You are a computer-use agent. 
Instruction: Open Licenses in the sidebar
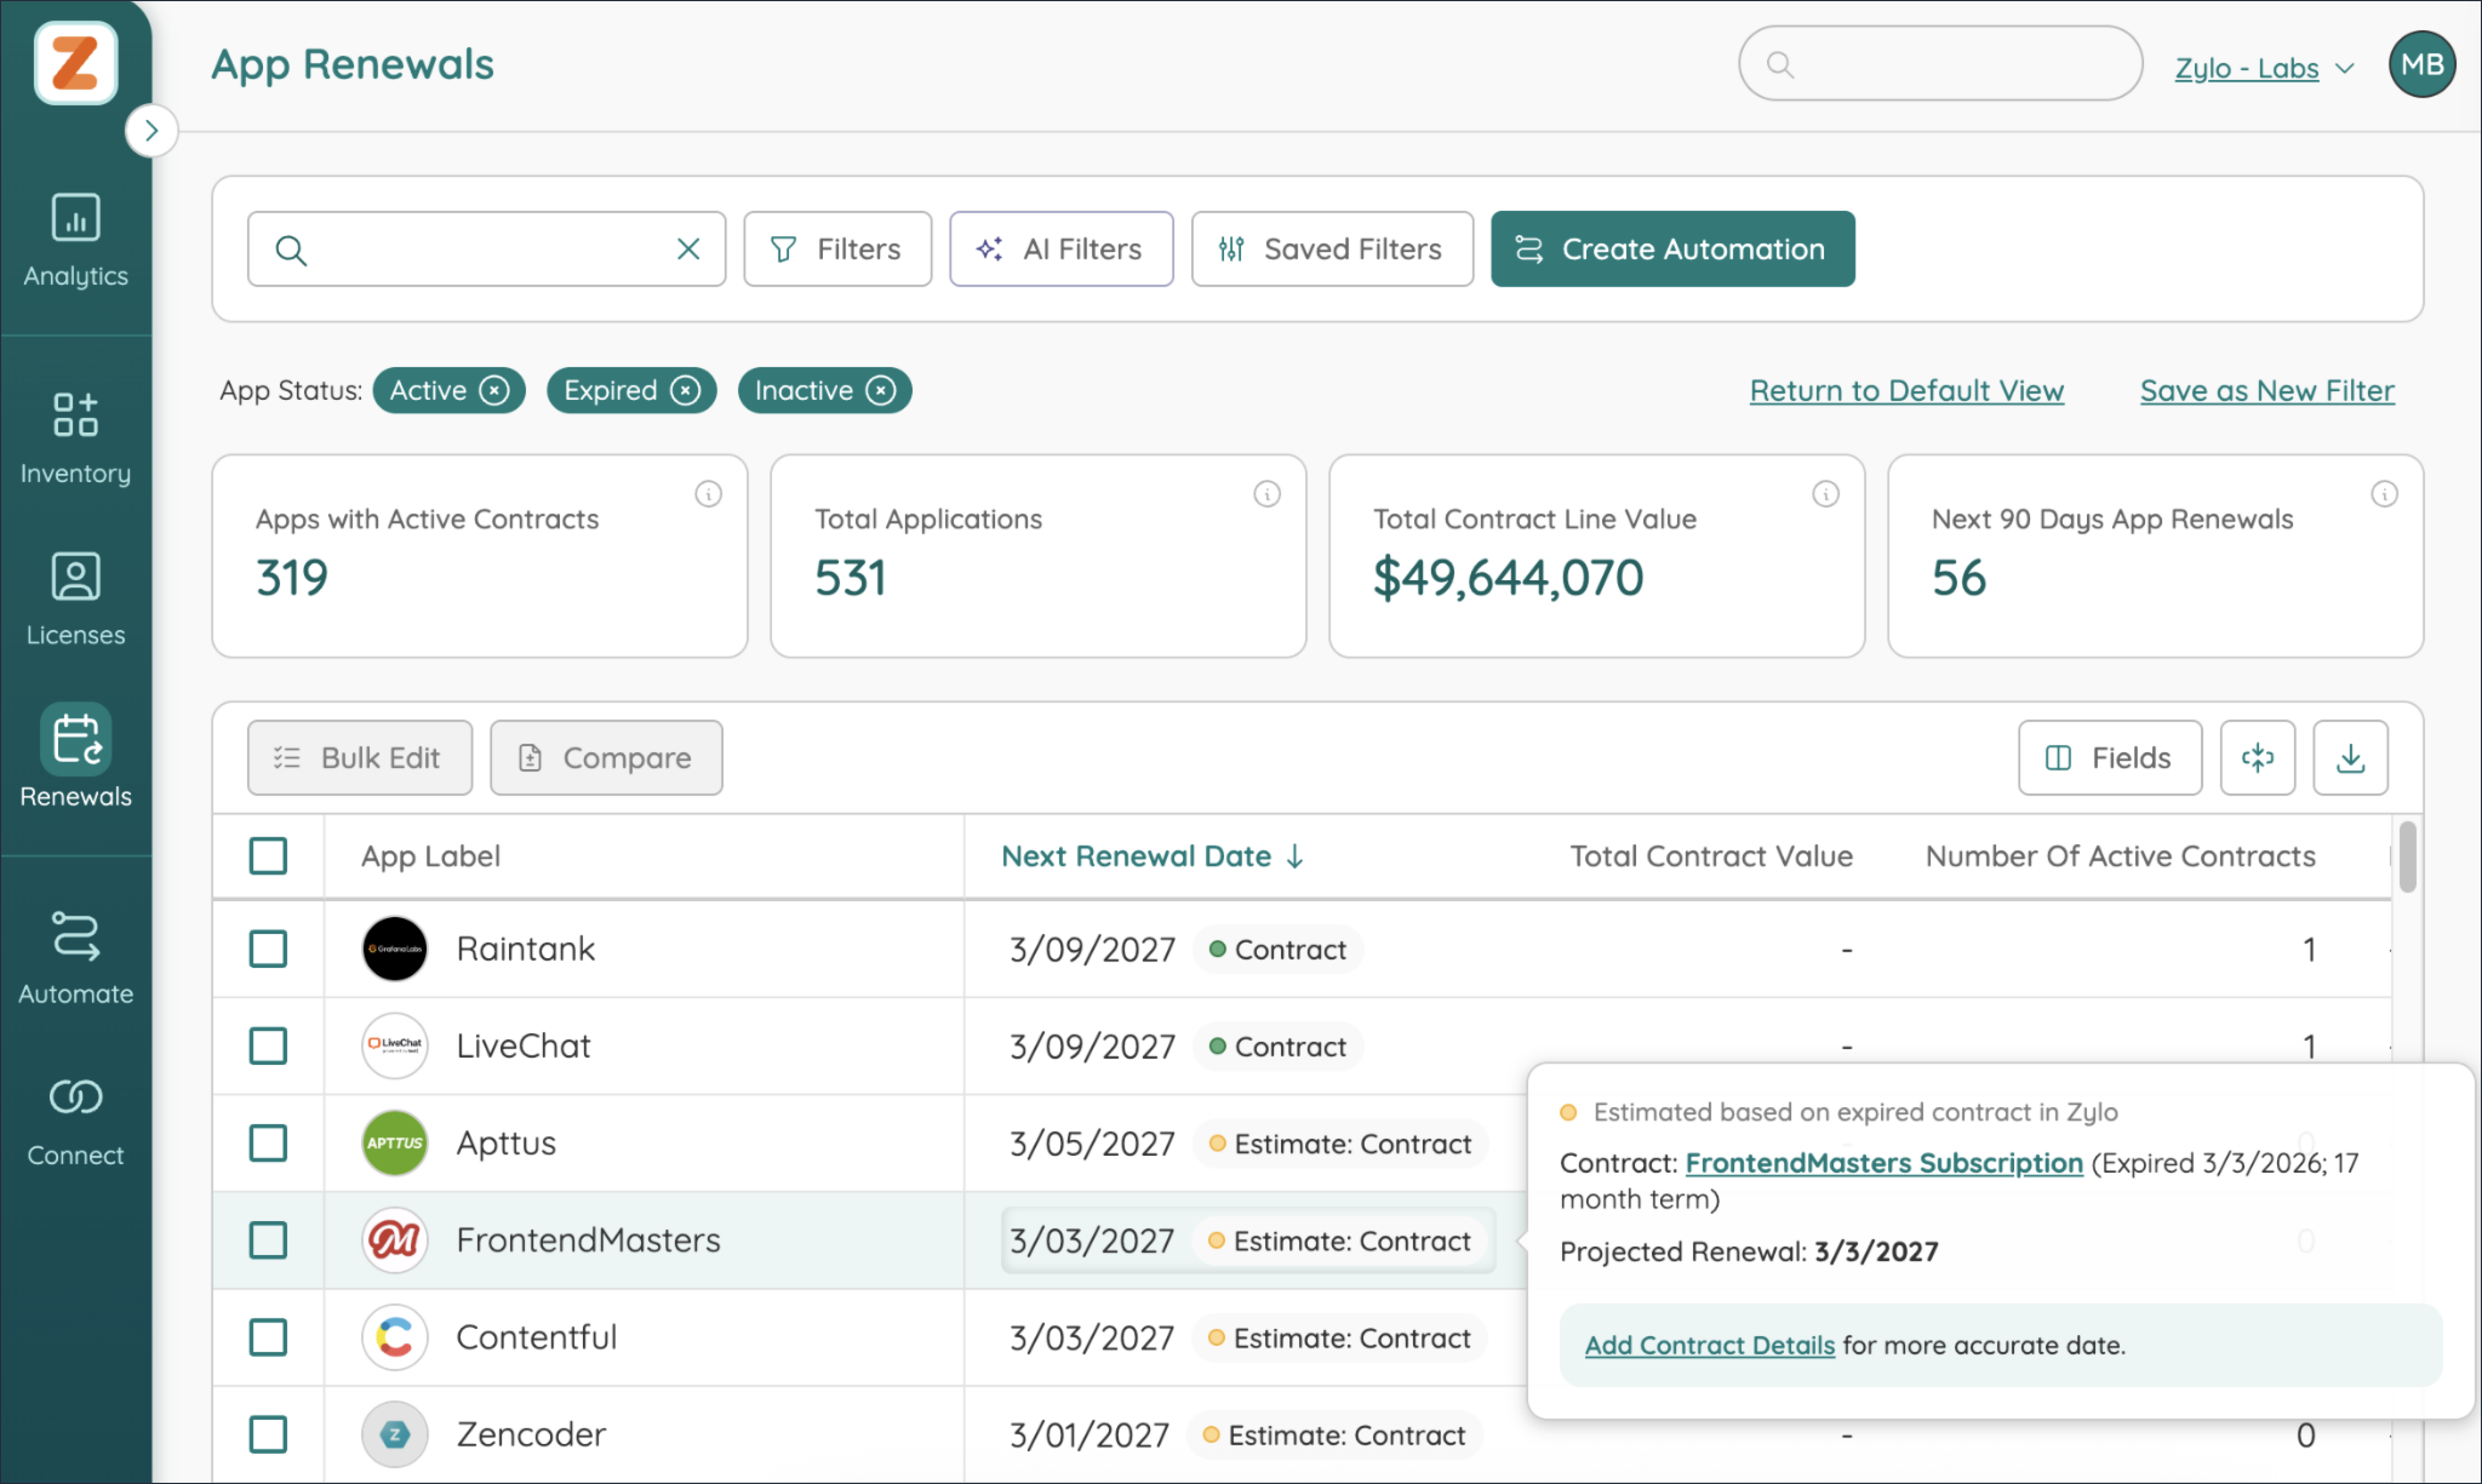coord(75,600)
